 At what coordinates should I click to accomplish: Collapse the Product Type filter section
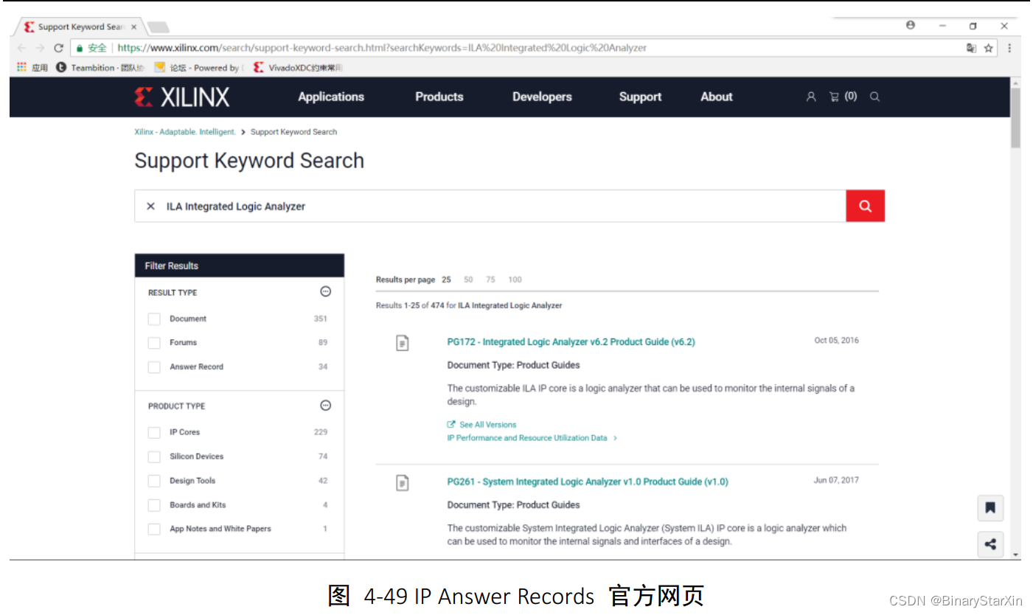point(326,406)
